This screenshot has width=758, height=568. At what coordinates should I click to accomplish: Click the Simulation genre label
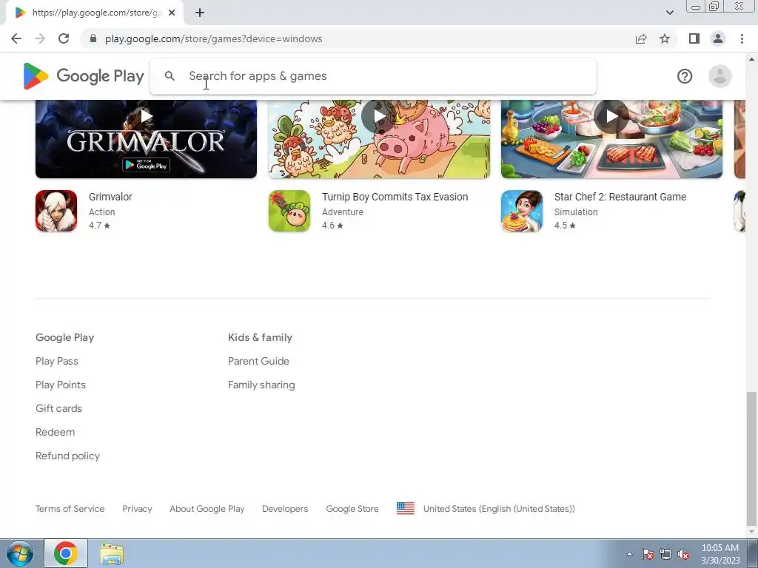(576, 212)
